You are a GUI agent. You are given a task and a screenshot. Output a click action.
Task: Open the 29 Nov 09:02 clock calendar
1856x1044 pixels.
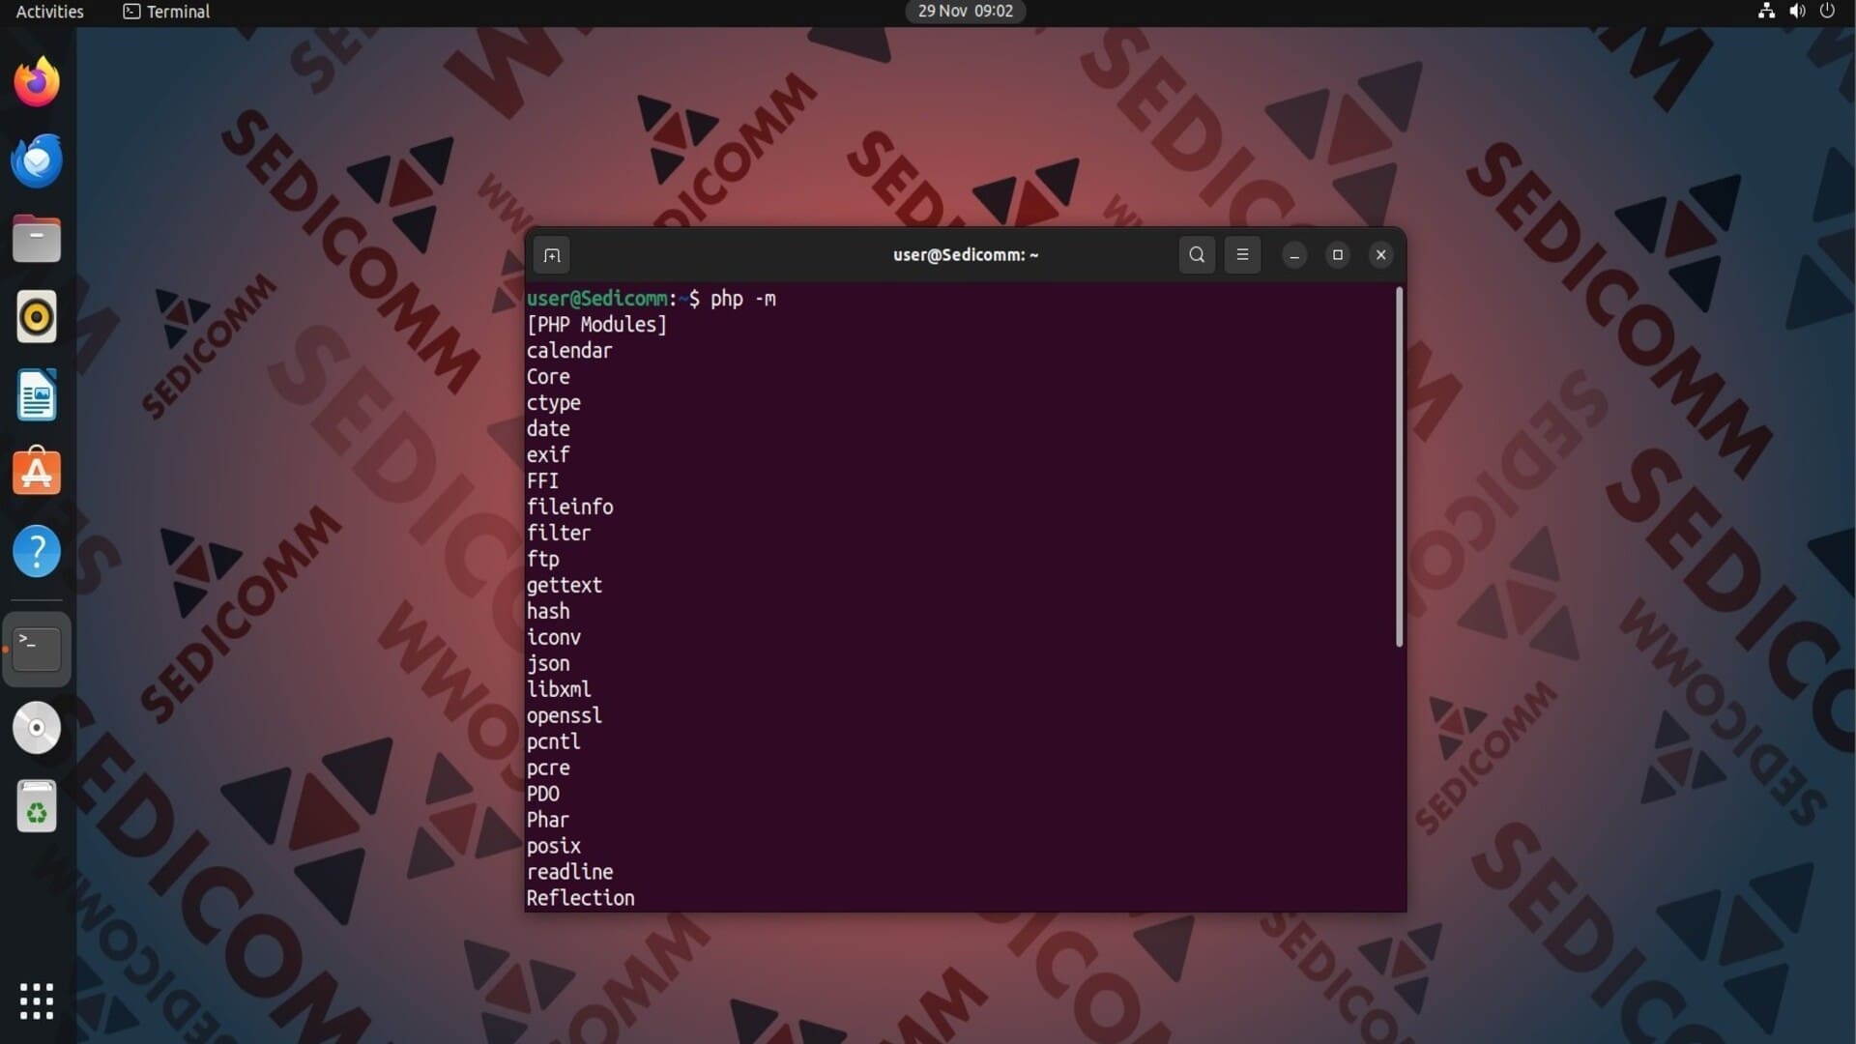[x=965, y=12]
